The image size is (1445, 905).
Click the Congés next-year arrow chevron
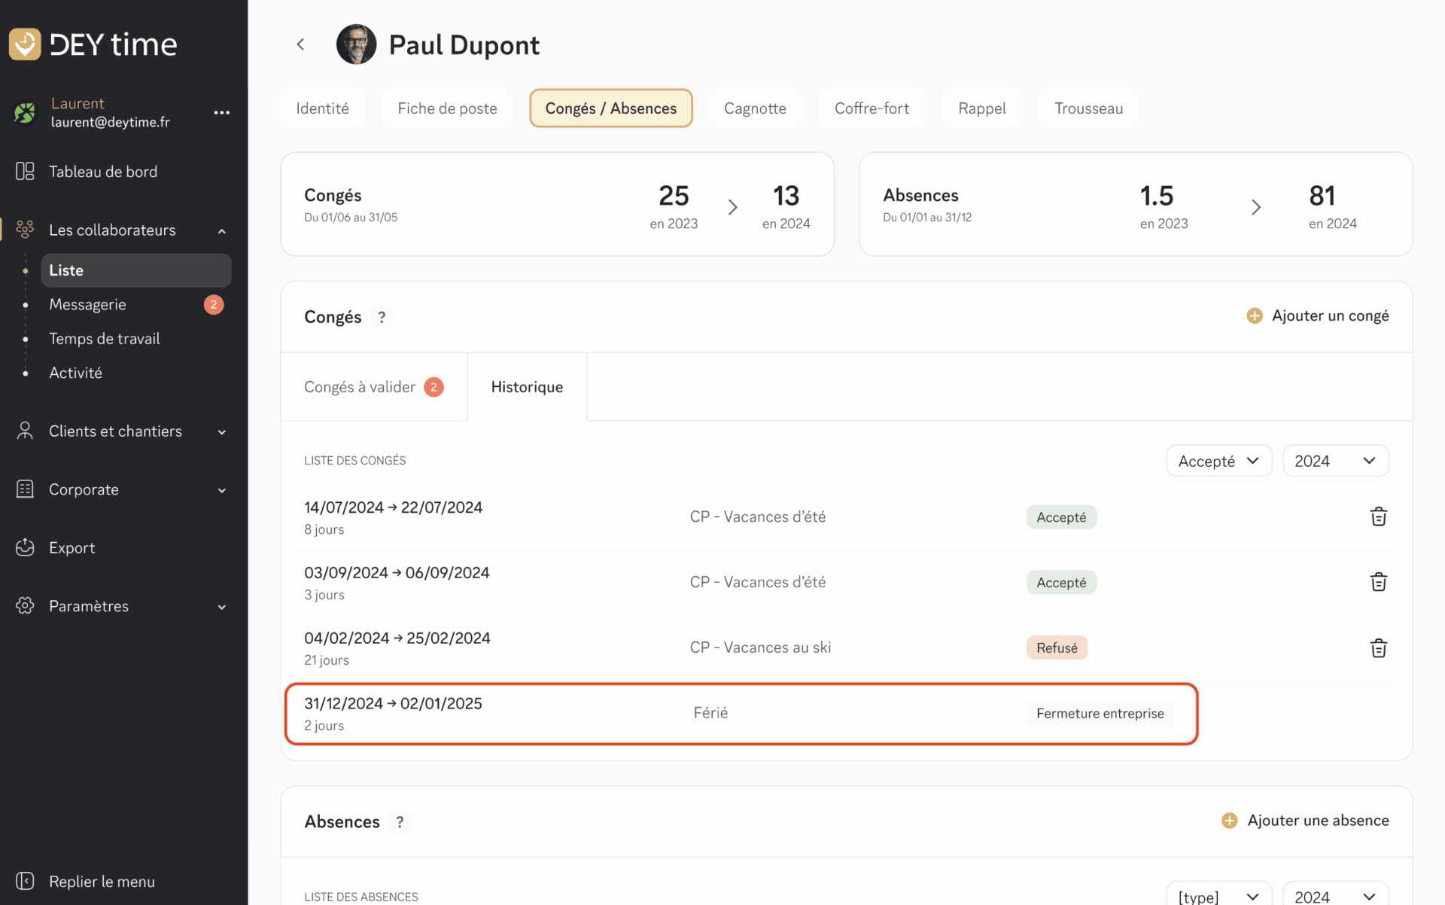pos(732,207)
